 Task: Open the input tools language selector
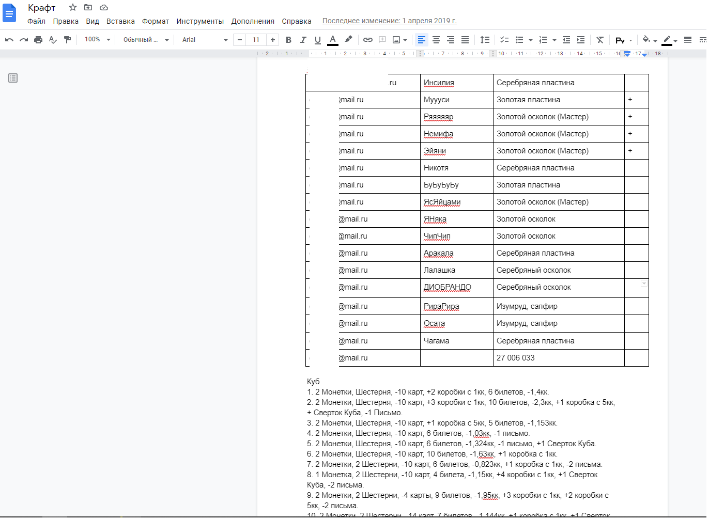(620, 40)
